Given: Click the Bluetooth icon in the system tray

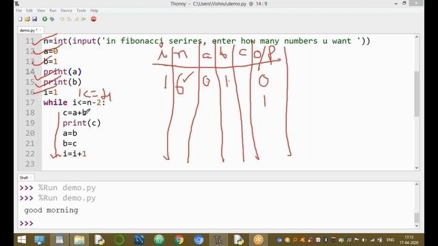Looking at the screenshot, I should coord(326,240).
